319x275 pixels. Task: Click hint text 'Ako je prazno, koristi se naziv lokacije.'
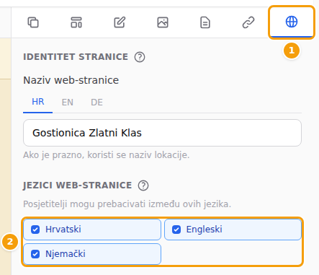click(107, 155)
